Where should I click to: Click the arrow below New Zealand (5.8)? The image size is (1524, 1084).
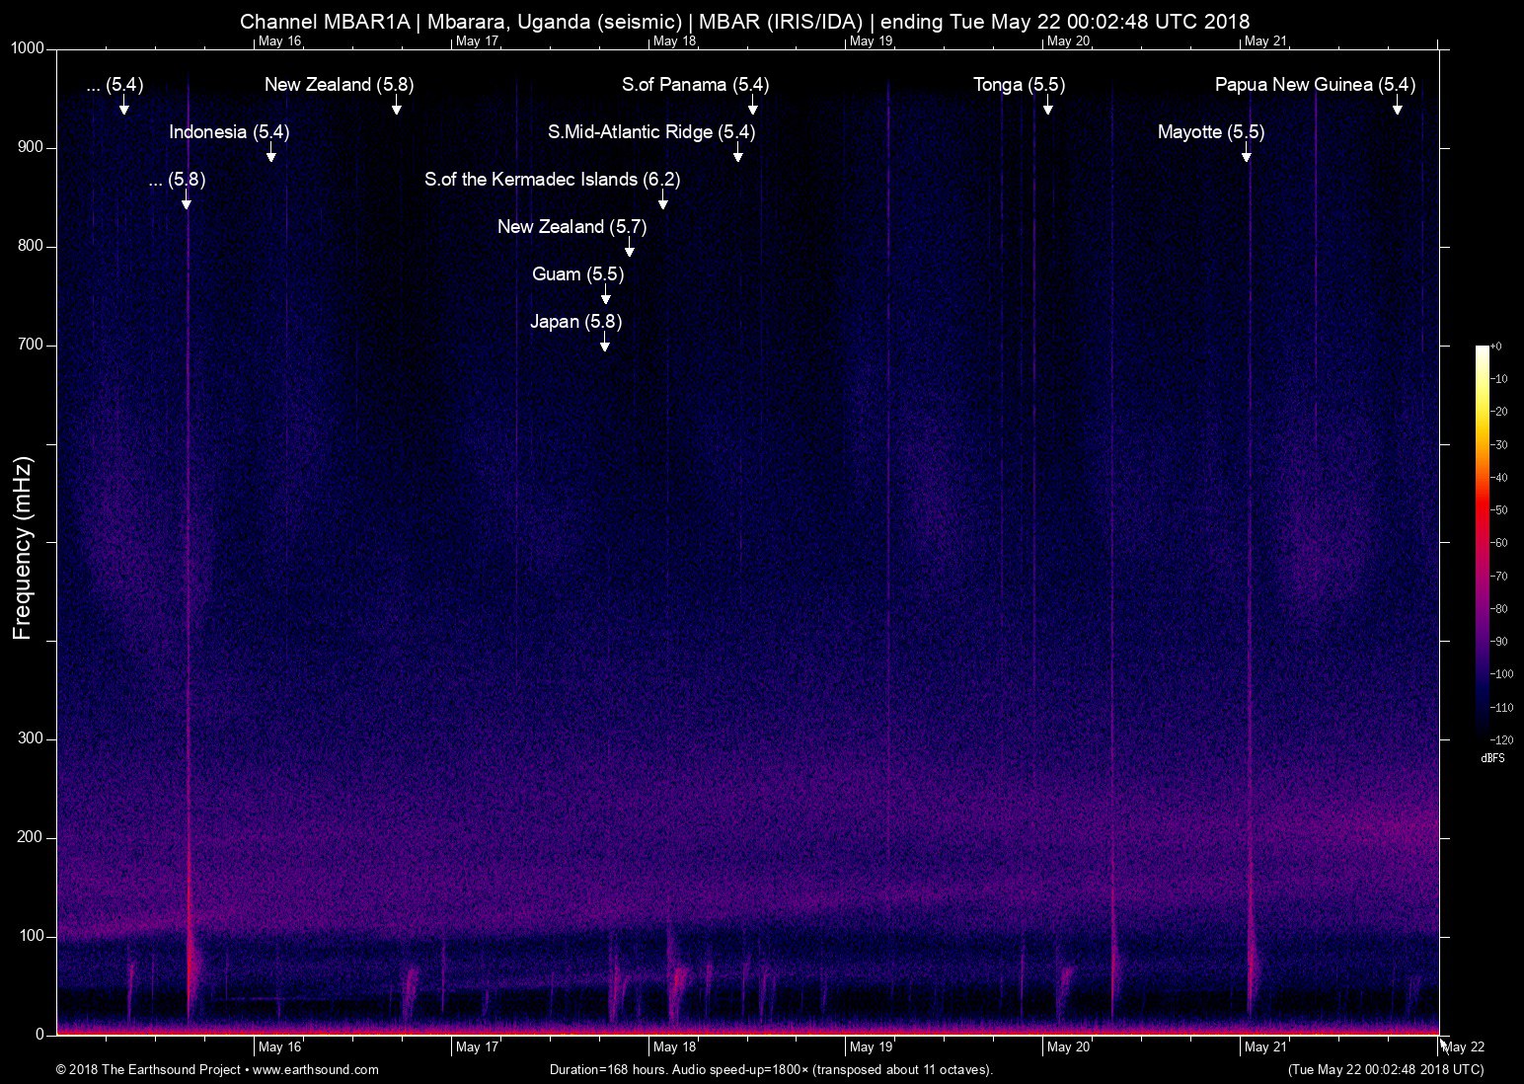coord(396,107)
